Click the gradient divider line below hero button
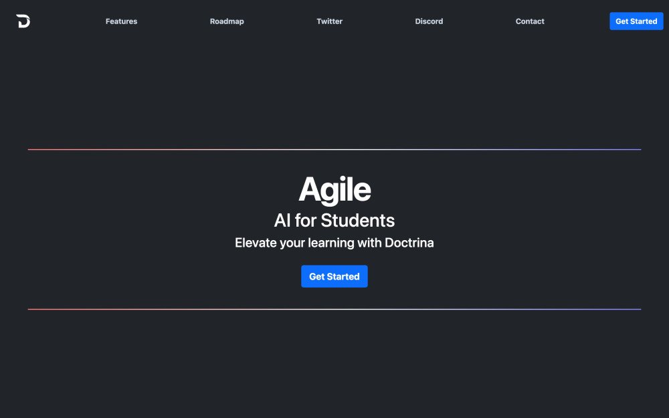Viewport: 669px width, 418px height. pos(334,309)
